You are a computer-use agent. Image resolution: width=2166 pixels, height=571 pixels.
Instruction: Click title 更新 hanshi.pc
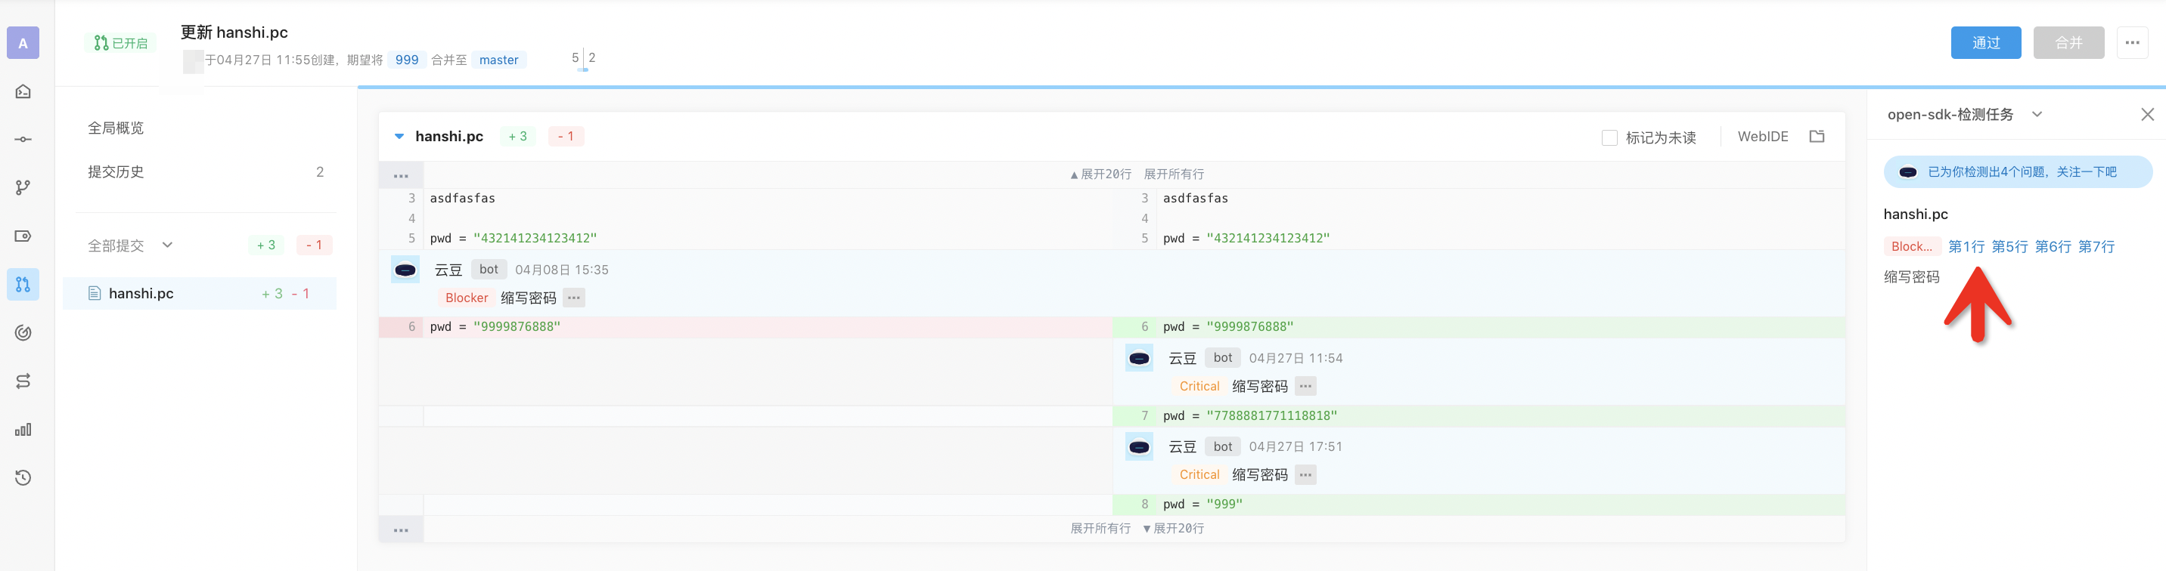(234, 32)
